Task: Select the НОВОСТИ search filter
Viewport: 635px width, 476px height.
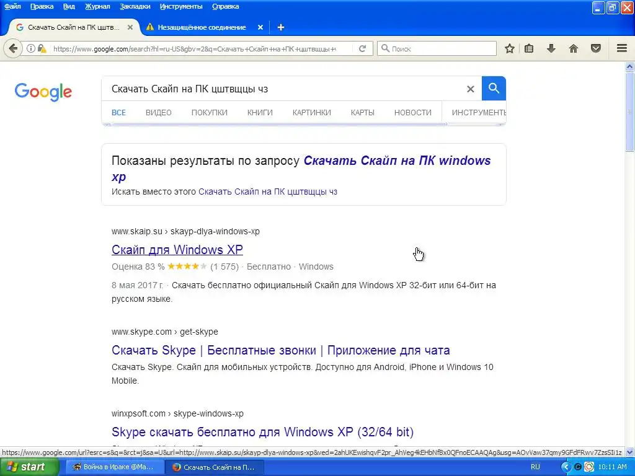Action: (x=412, y=113)
